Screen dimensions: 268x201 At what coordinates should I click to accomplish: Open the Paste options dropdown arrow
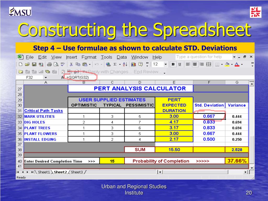point(90,65)
